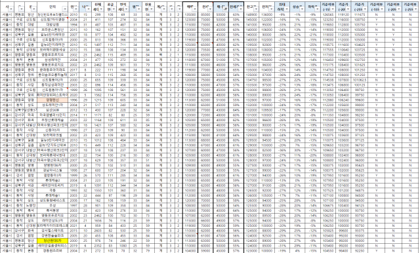The height and width of the screenshot is (253, 420).
Task: Select the 대방성원 complex name cell
Action: 52,25
